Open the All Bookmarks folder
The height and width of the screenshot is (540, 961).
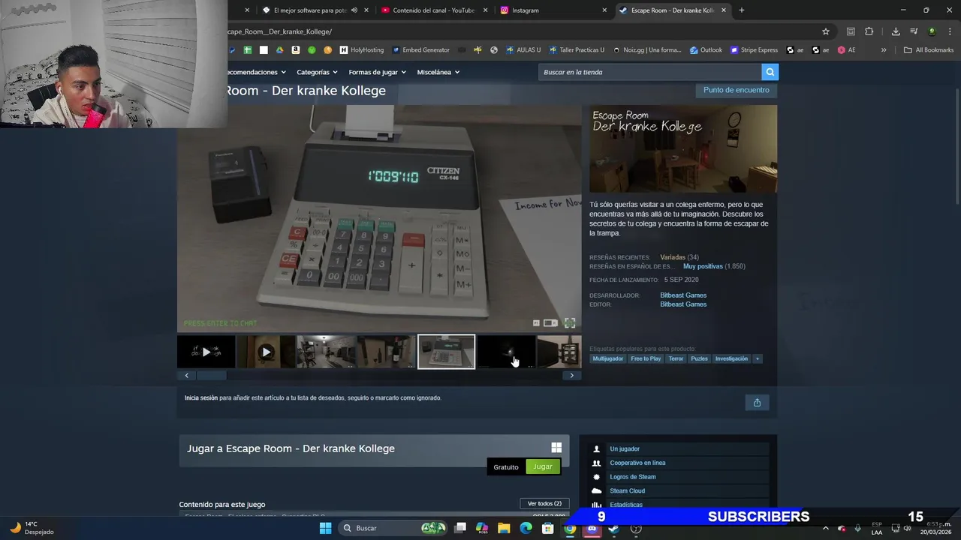coord(929,50)
